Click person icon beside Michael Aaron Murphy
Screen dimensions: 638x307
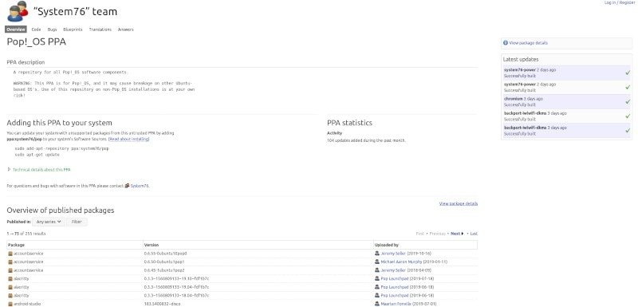tap(377, 262)
